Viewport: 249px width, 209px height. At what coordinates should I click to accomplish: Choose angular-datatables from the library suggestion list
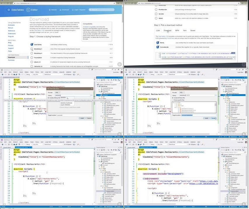tap(65, 105)
